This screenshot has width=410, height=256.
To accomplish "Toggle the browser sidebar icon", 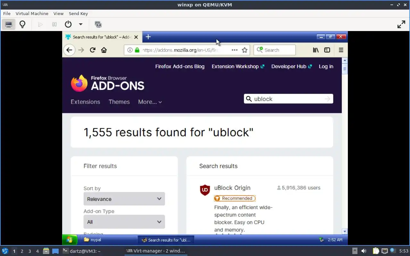I will click(327, 50).
